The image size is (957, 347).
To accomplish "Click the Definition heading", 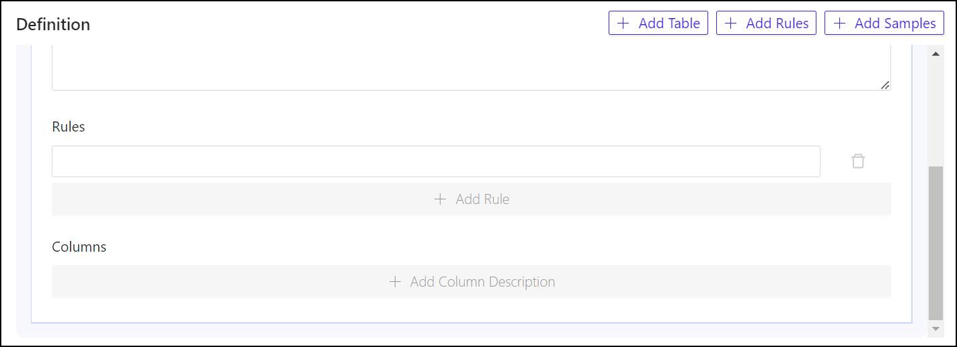I will 53,25.
